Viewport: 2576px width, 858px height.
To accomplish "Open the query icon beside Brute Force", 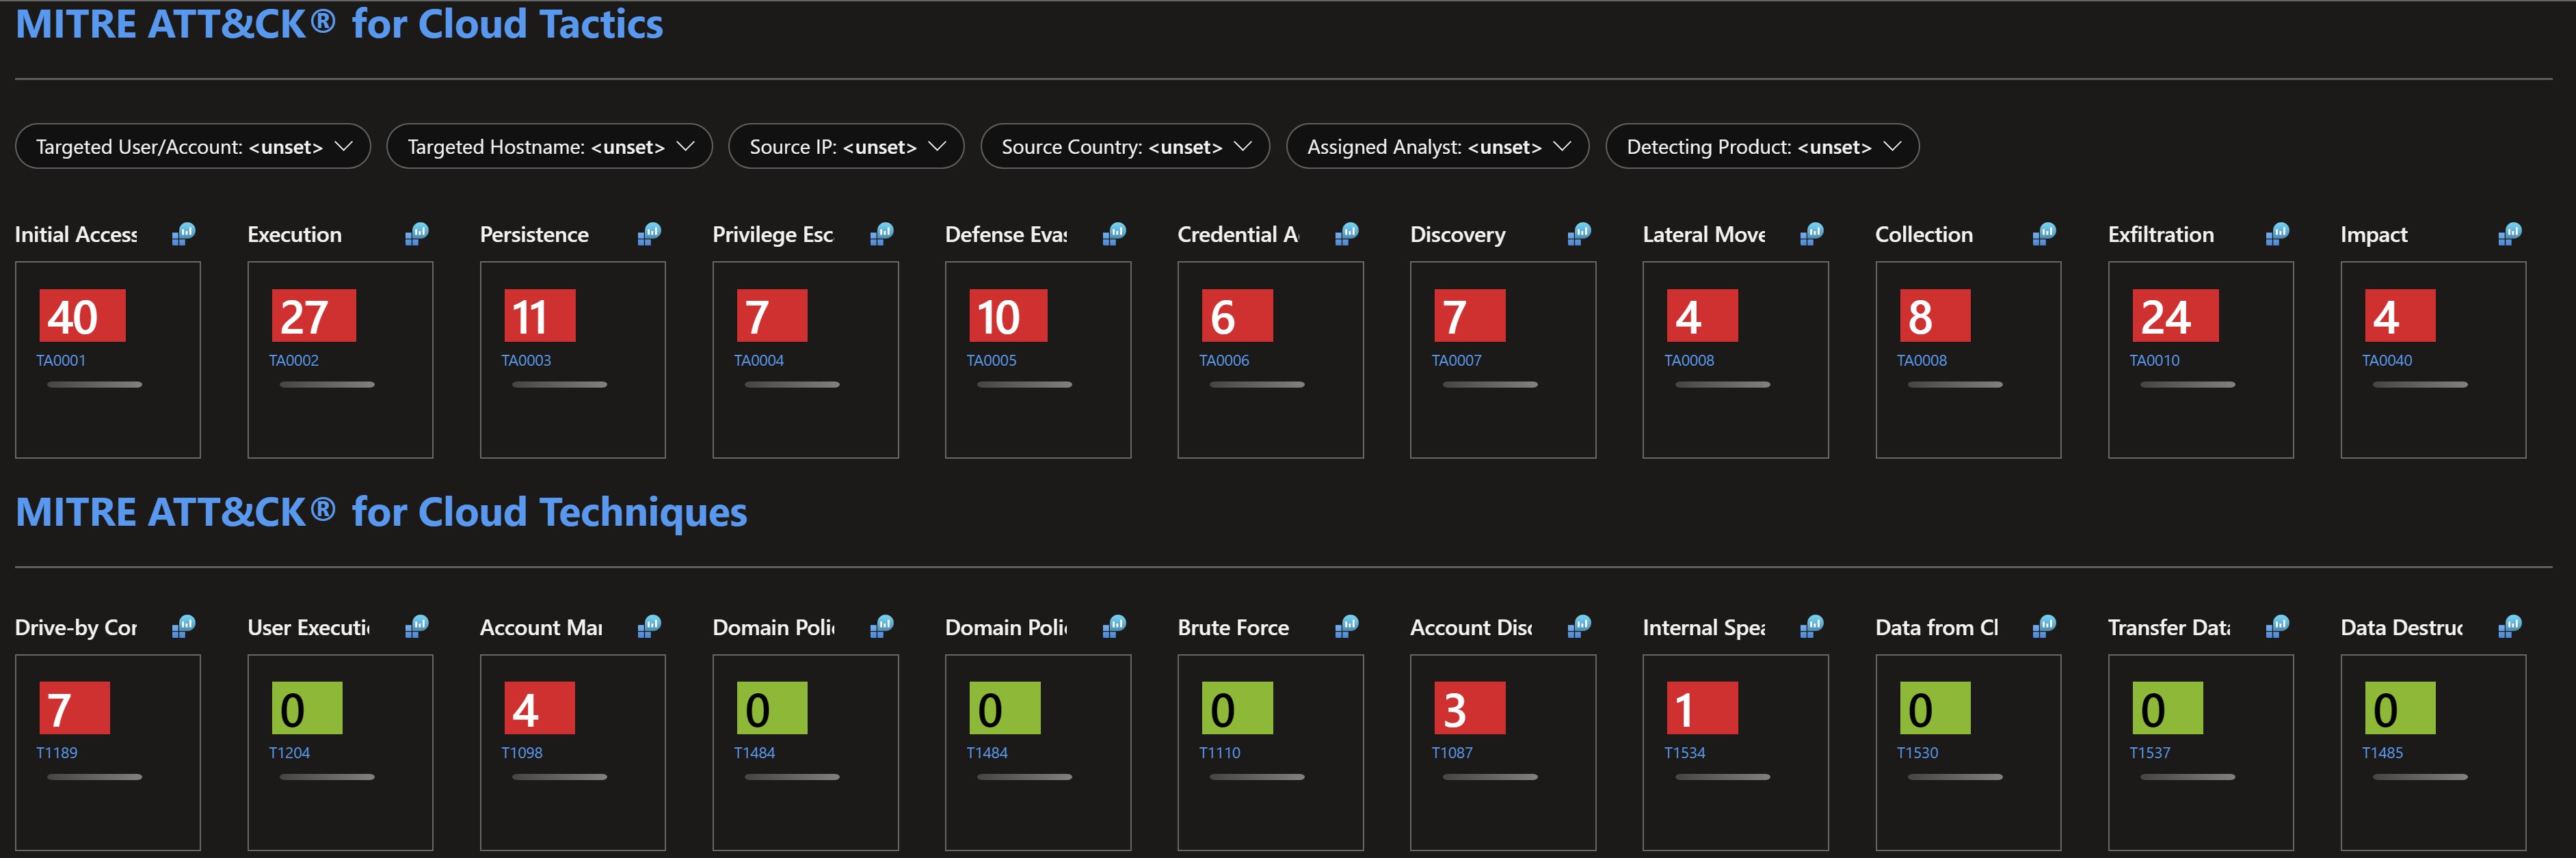I will [1347, 627].
